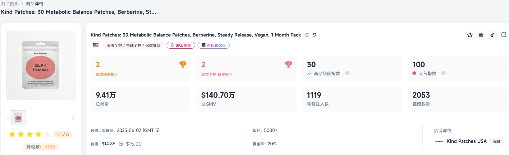Select the small product image thumbnail
Viewport: 509px width, 155px height.
point(18,118)
